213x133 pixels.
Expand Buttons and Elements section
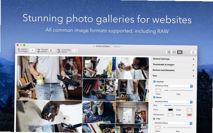point(174,70)
